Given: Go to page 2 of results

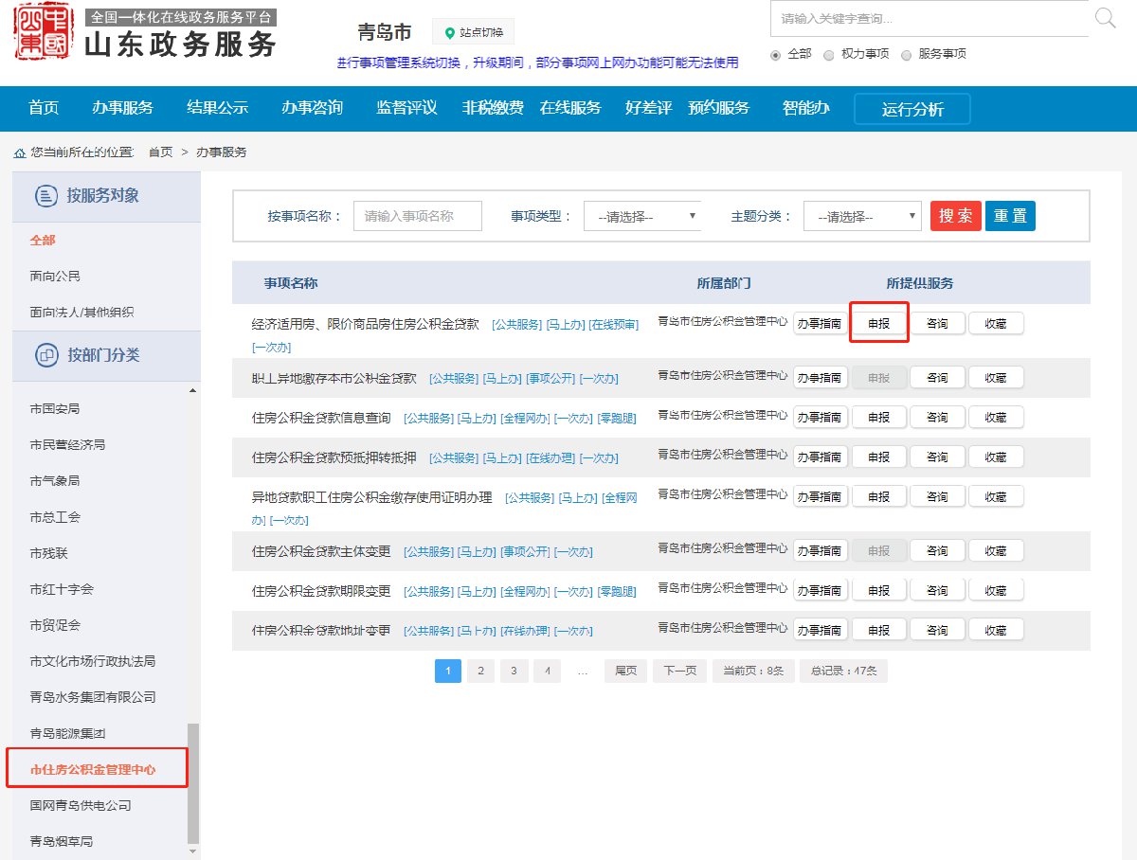Looking at the screenshot, I should (x=480, y=671).
